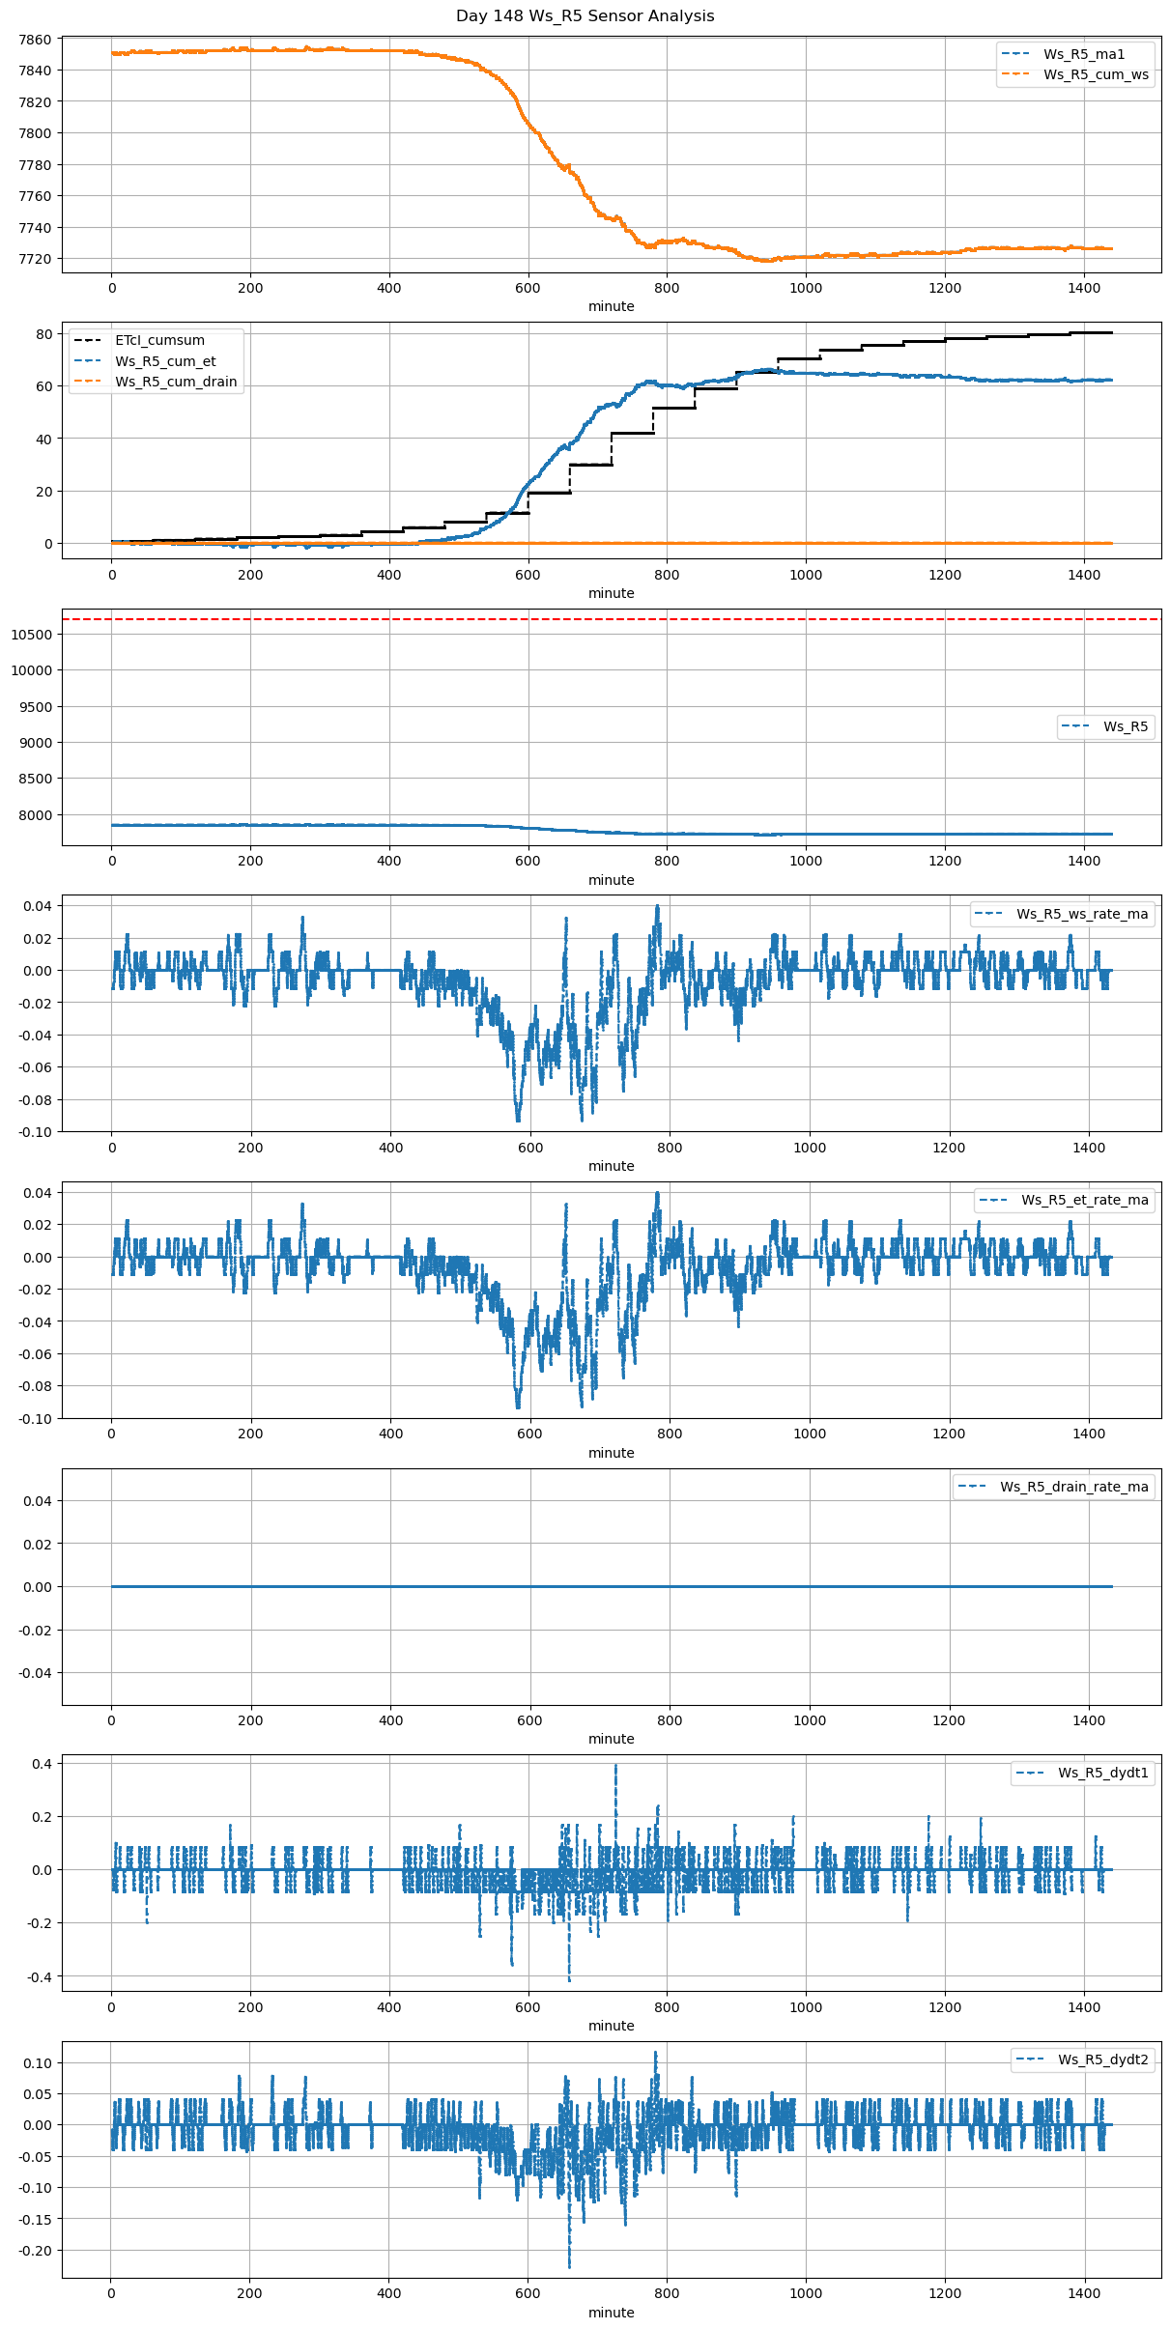The image size is (1170, 2329).
Task: Click the minute label under the dydt2 plot
Action: (612, 2313)
